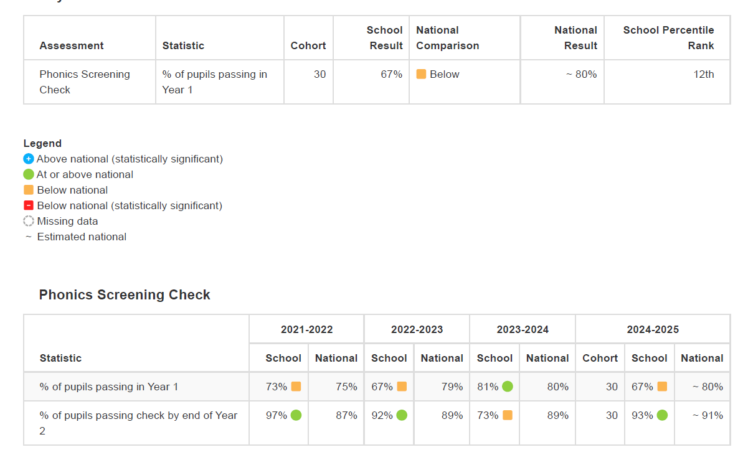Image resolution: width=748 pixels, height=465 pixels.
Task: Click the orange square beside 'Below' in top table
Action: click(421, 74)
